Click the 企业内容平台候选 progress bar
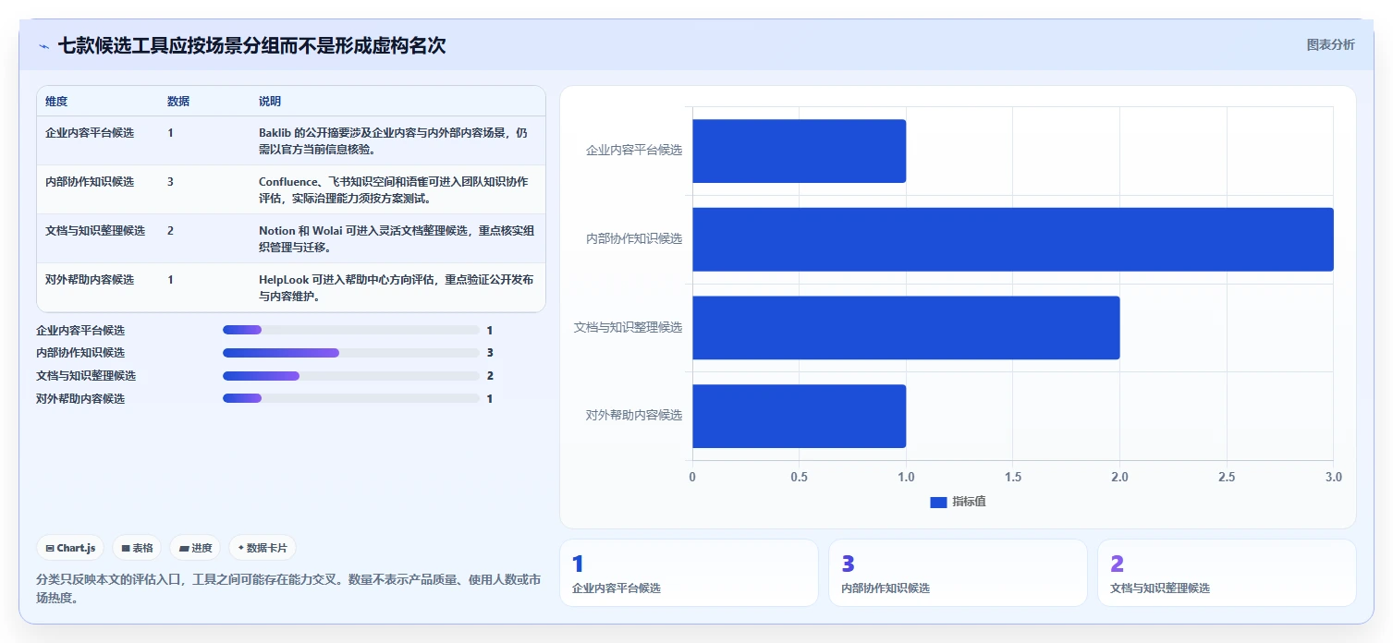 point(351,330)
